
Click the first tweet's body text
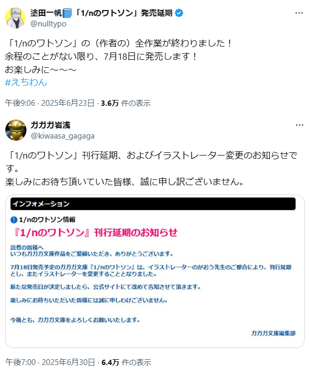[118, 56]
